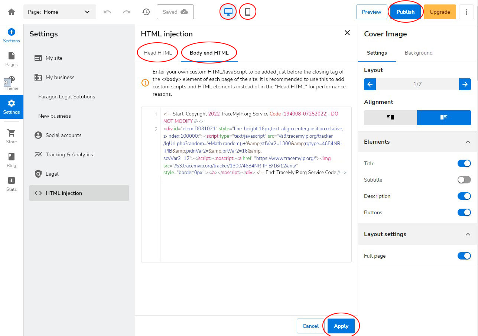Open the Background tab in Cover Image
The width and height of the screenshot is (478, 336).
pos(418,53)
